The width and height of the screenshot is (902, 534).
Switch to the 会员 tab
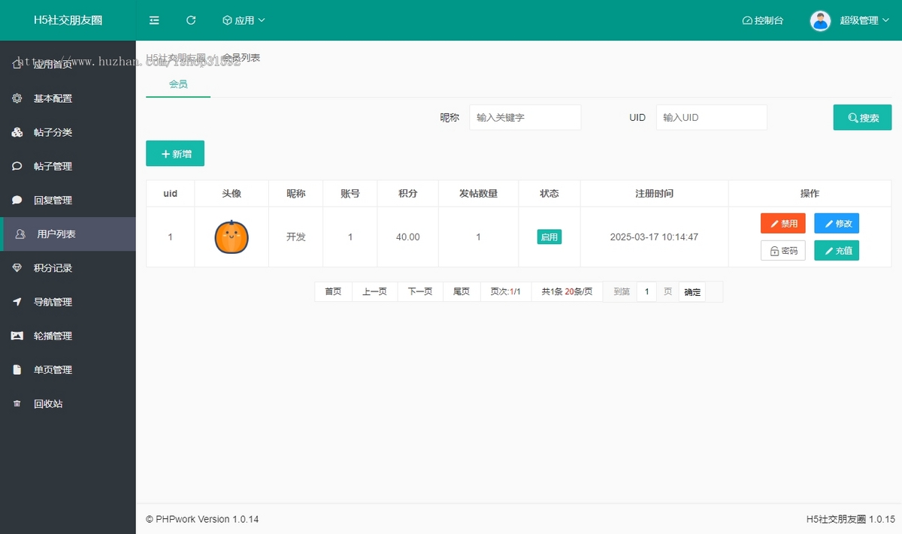click(x=178, y=84)
